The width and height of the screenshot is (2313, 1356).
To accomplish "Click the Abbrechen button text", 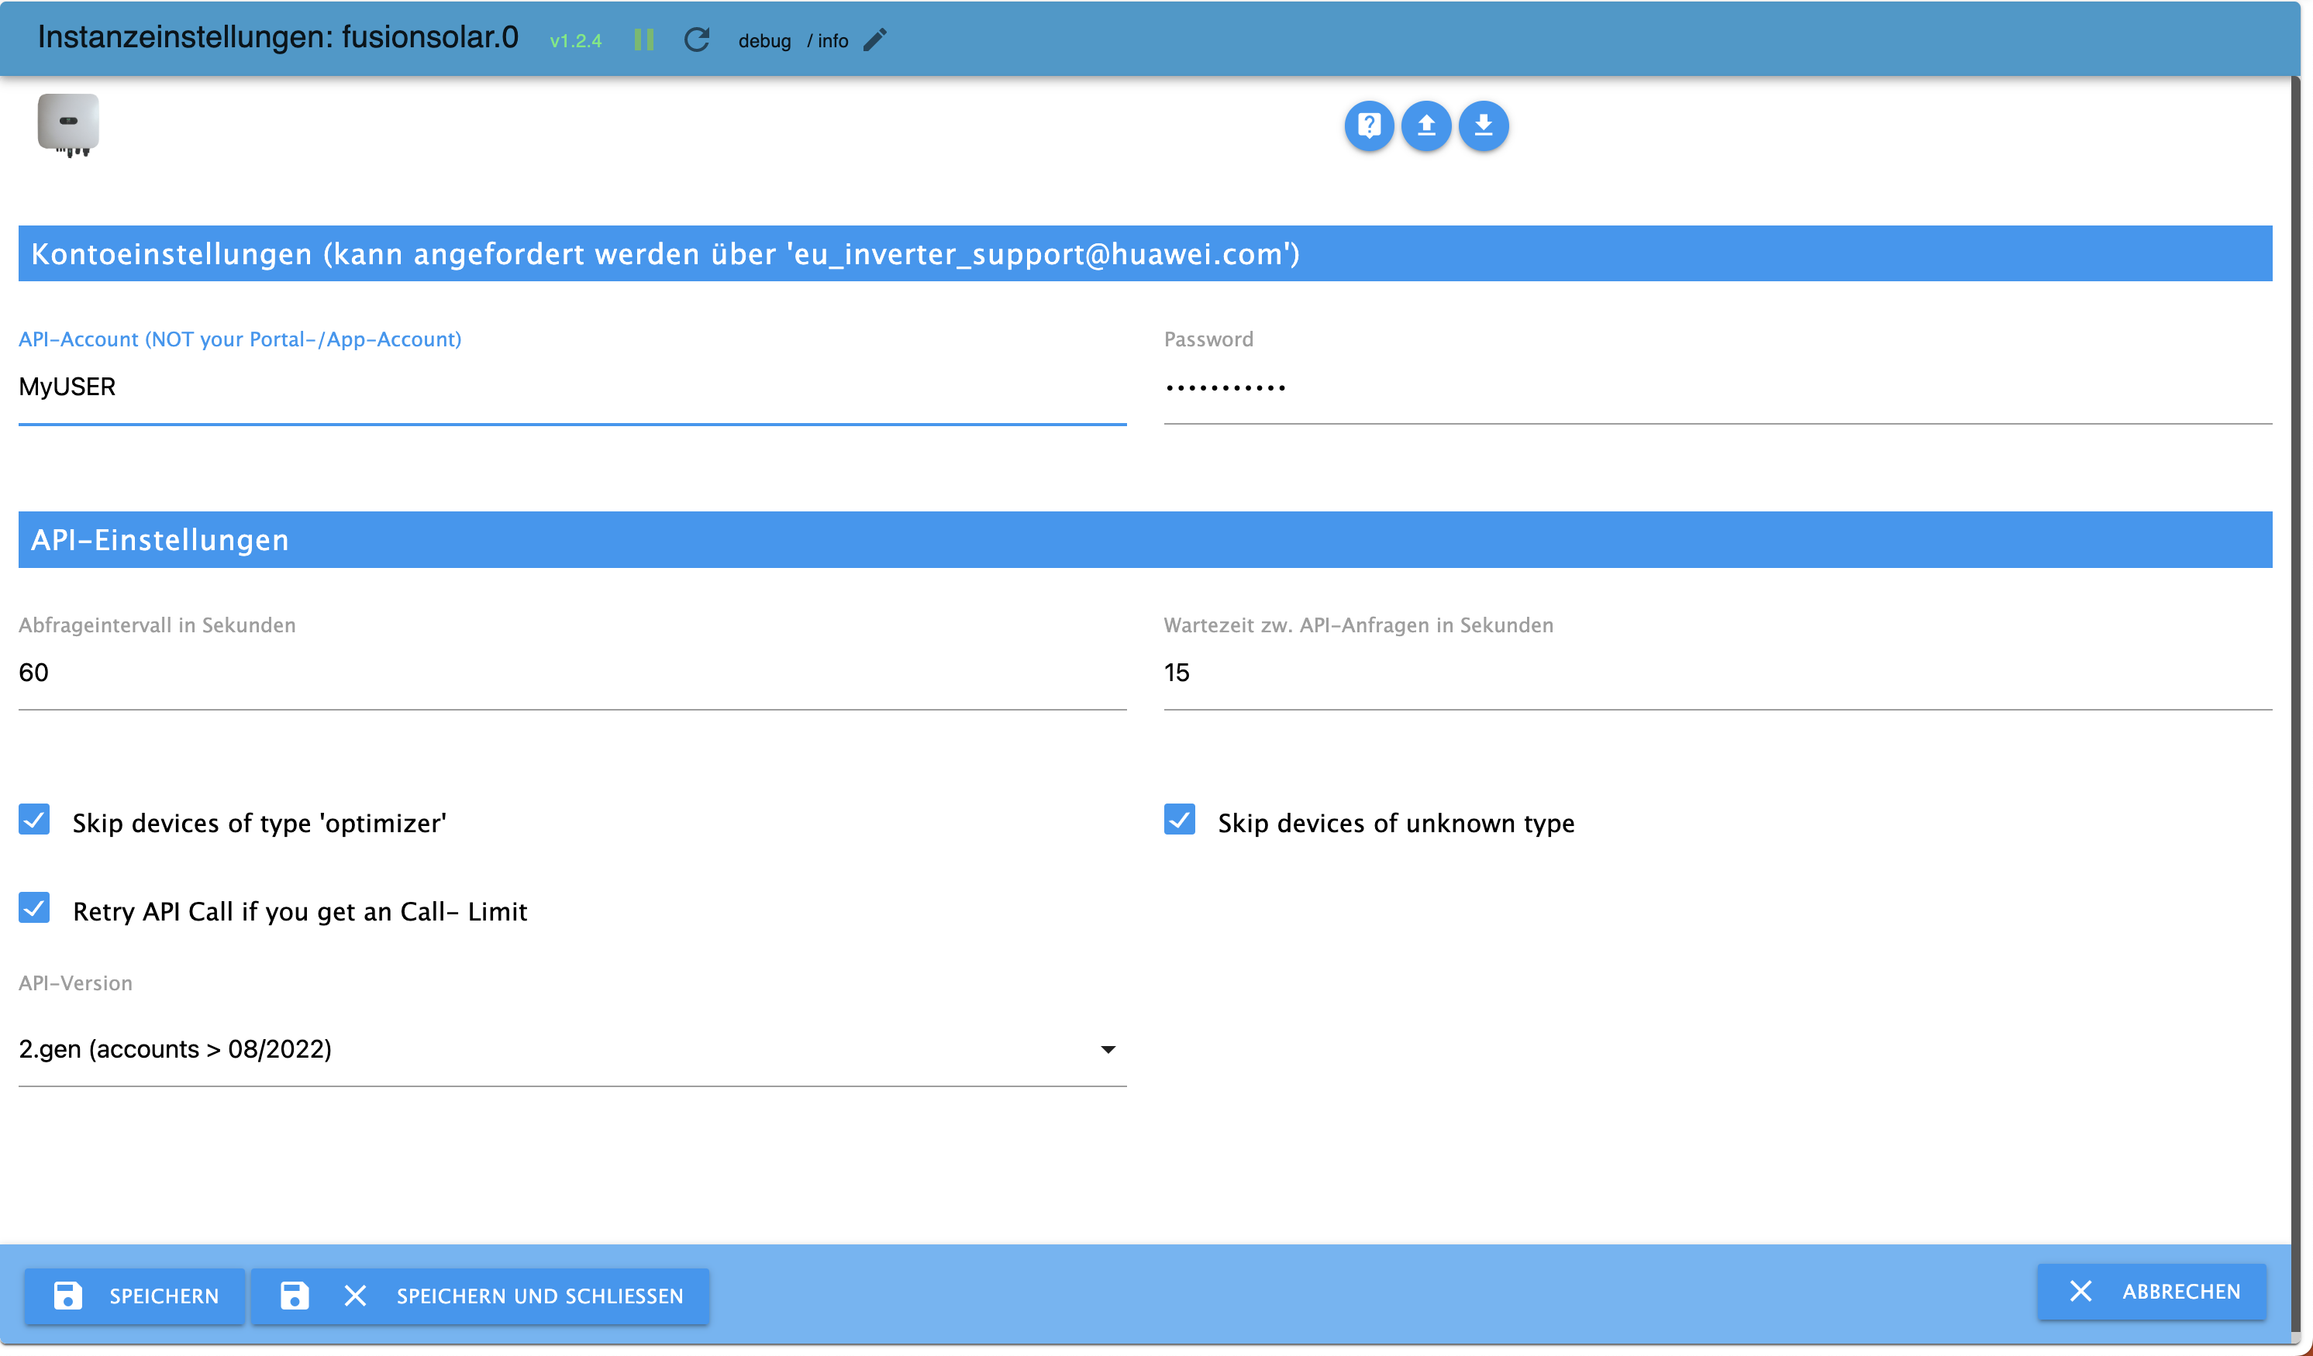I will pos(2180,1291).
